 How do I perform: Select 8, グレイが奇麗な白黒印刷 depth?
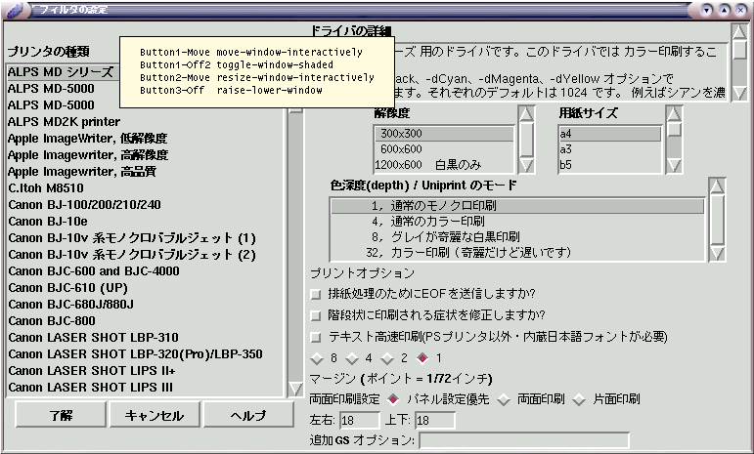pyautogui.click(x=517, y=236)
